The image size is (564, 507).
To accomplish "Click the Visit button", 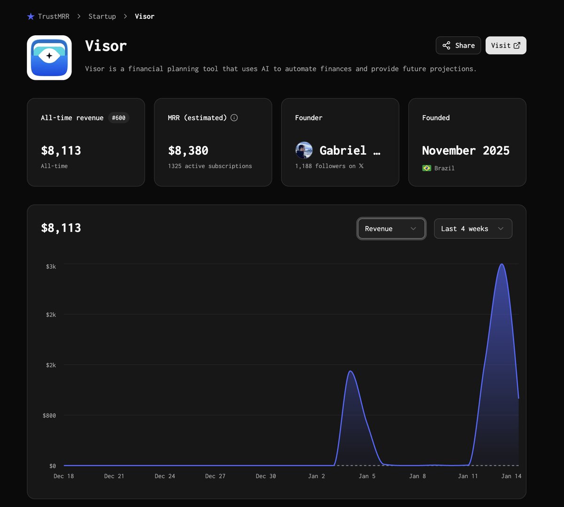I will pyautogui.click(x=506, y=45).
